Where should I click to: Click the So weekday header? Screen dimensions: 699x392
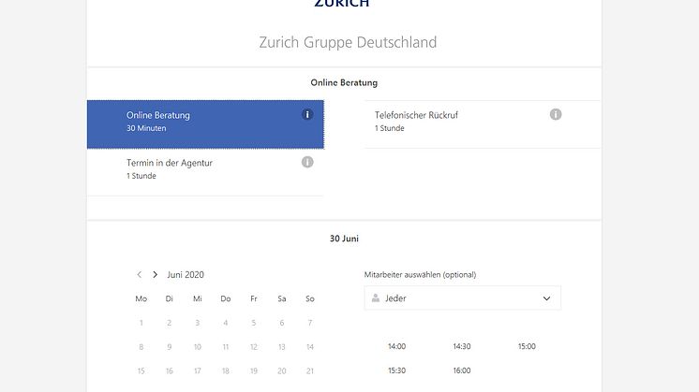[x=310, y=298]
